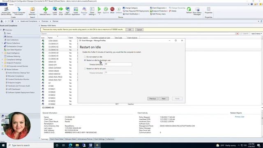Click Import User Device Affinity icon
Image resolution: width=263 pixels, height=148 pixels.
[x=6, y=9]
